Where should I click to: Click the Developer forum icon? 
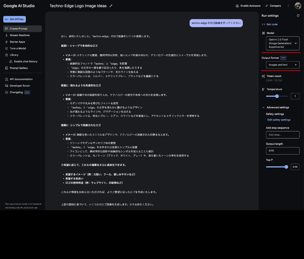(6, 86)
